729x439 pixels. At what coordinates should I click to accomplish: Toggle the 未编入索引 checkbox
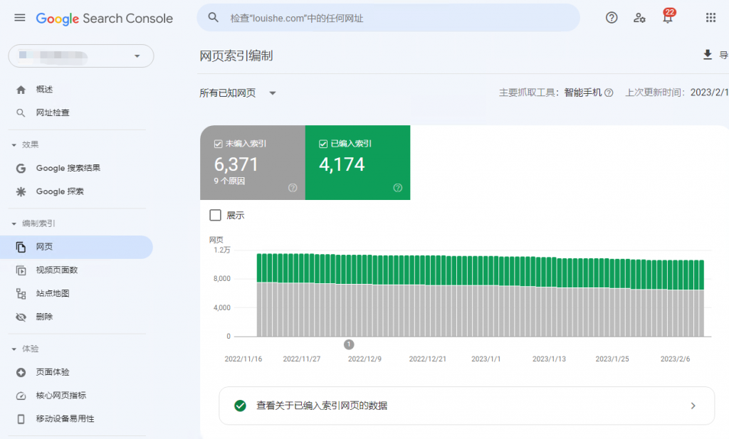[x=218, y=144]
